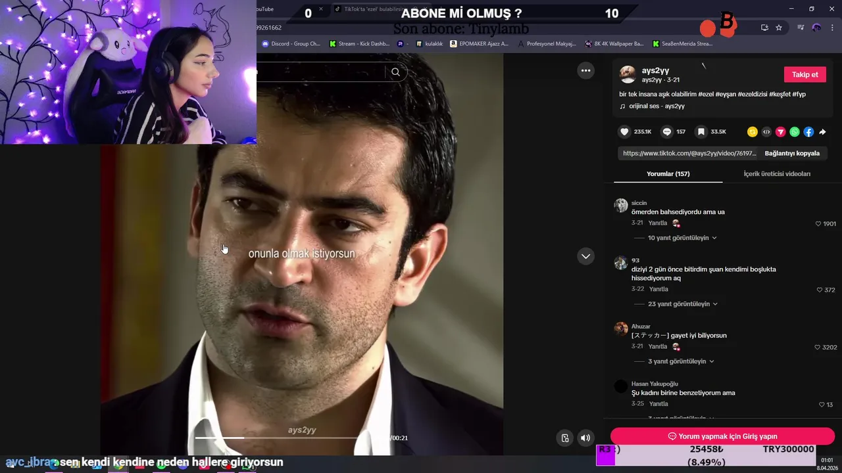Open more share options arrow
The image size is (842, 473).
[822, 132]
